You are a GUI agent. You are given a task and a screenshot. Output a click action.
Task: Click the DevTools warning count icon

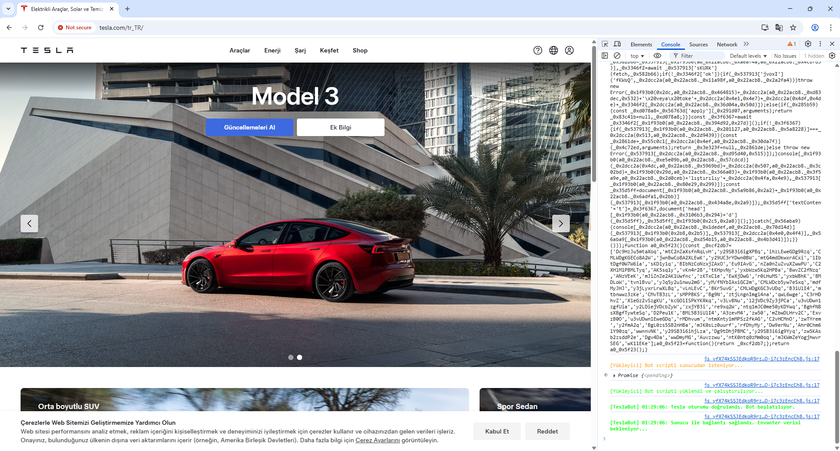tap(792, 44)
